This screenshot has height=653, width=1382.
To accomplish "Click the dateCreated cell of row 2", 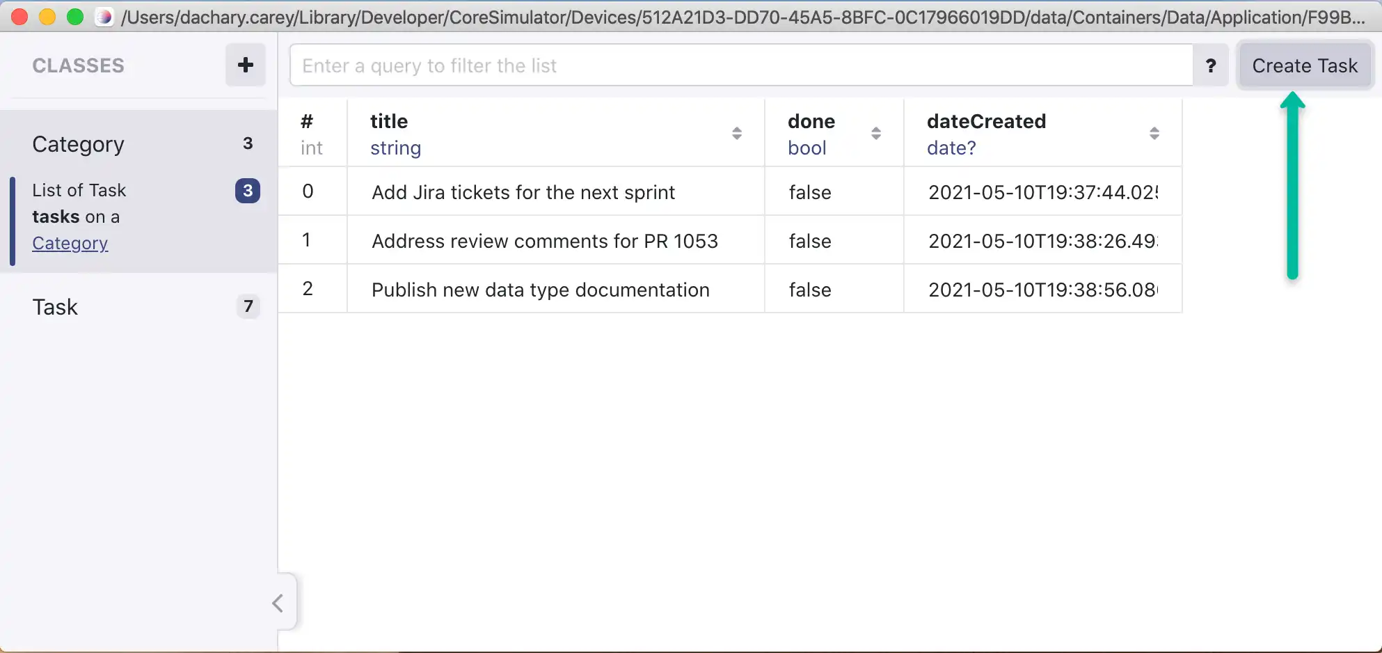I will pyautogui.click(x=1042, y=290).
